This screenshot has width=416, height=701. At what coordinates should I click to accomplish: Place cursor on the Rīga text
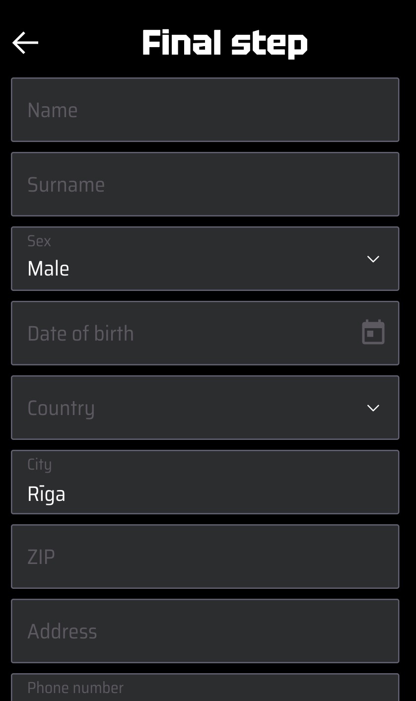[x=46, y=494]
